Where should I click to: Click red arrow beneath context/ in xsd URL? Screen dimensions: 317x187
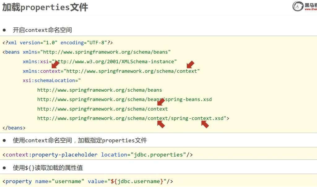(x=161, y=124)
